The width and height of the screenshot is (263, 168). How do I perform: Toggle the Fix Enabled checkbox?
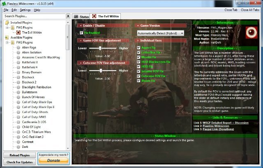81,33
